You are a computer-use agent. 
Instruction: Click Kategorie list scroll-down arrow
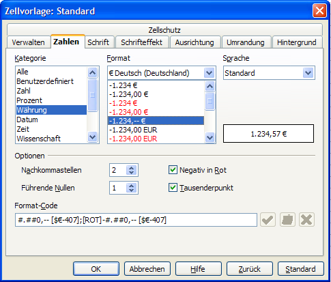(92, 137)
